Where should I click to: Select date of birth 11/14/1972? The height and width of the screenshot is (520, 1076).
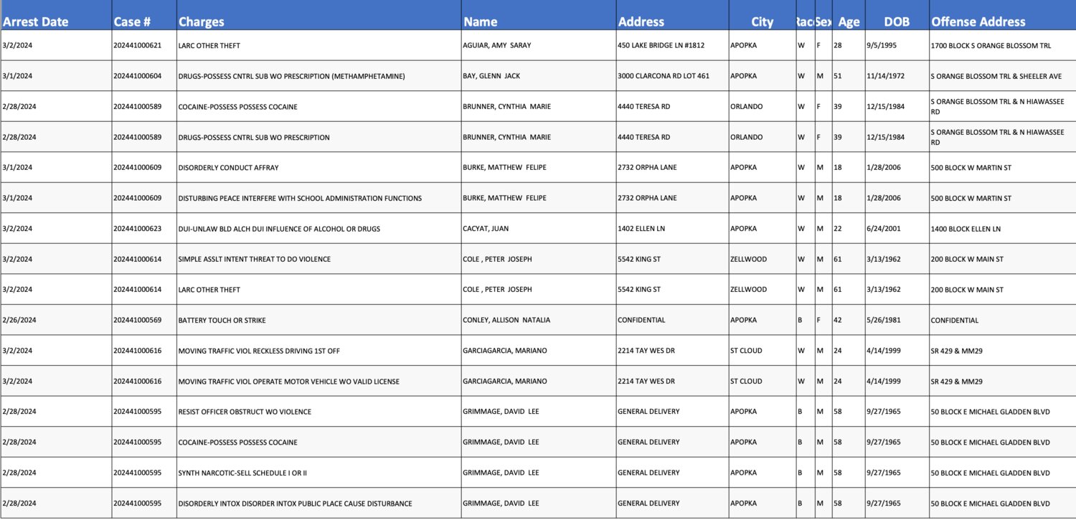tap(886, 76)
